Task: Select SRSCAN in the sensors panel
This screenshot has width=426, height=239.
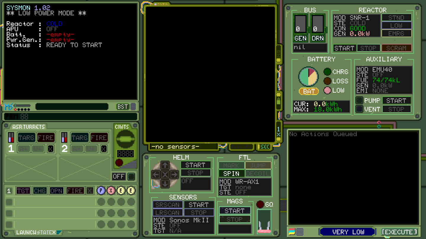Action: coord(167,205)
